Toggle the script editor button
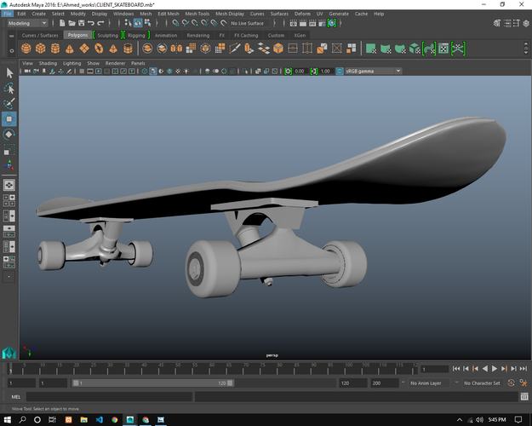This screenshot has width=532, height=426. click(x=524, y=396)
